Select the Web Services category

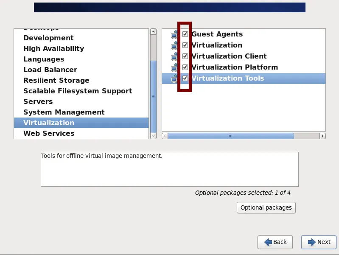pyautogui.click(x=49, y=133)
